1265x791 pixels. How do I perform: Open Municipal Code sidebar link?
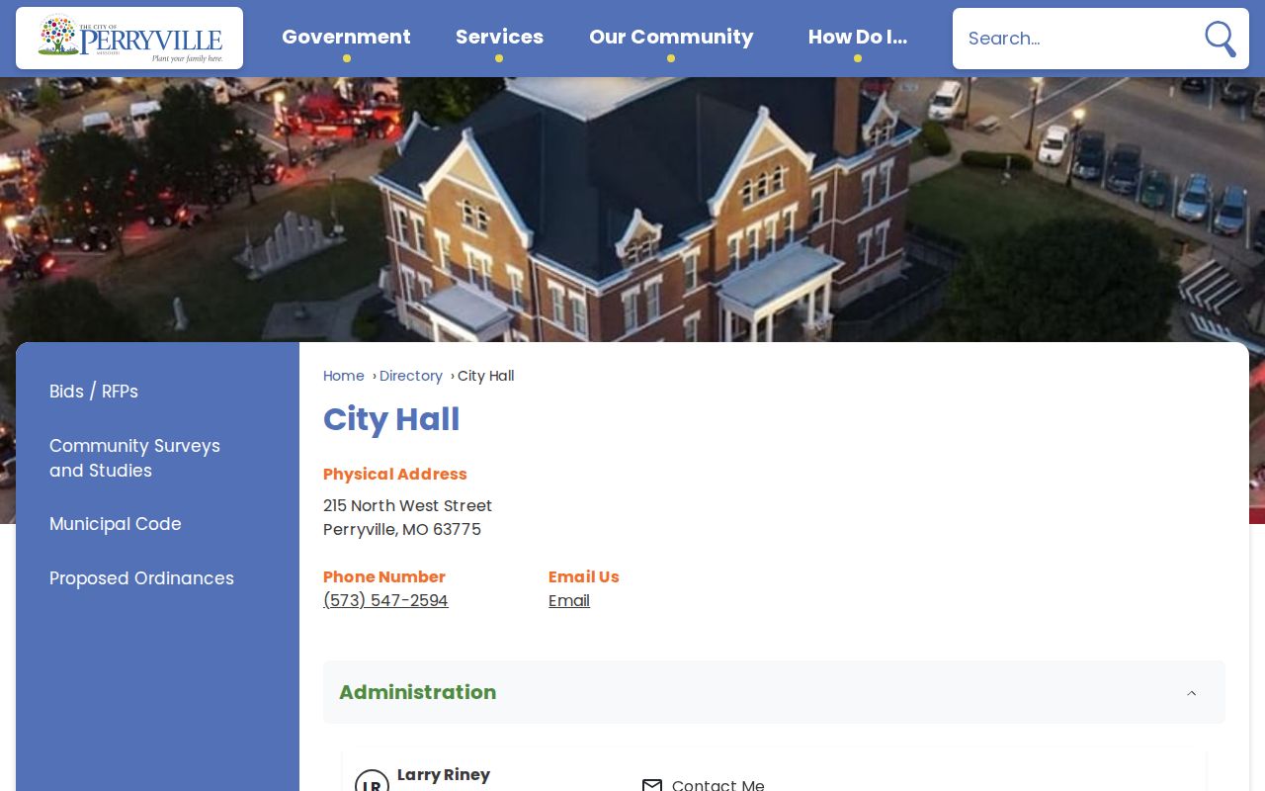[116, 524]
